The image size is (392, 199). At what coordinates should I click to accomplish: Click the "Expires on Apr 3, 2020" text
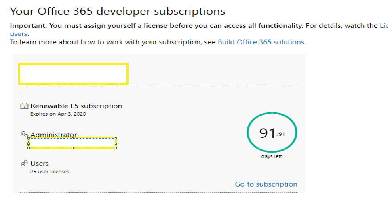point(58,114)
